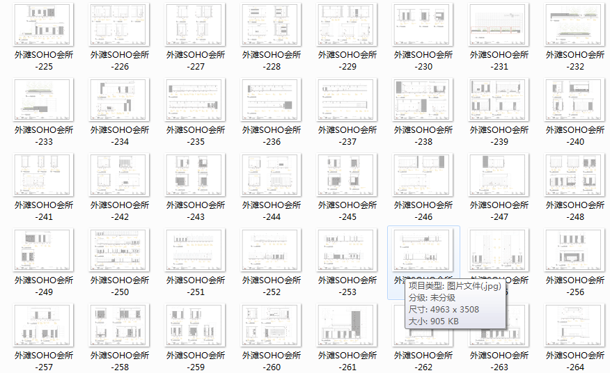This screenshot has width=610, height=373.
Task: Select the thumbnail between files 254 and 256
Action: tap(499, 250)
